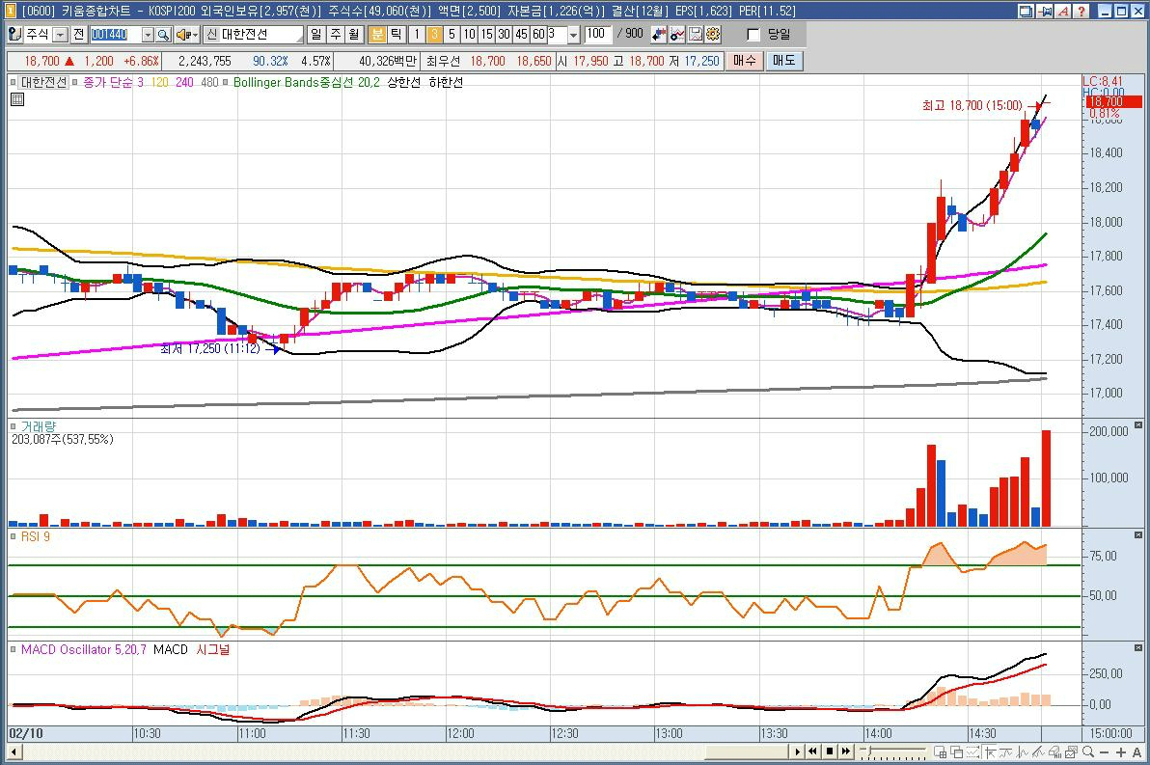Click the rewind button in replay controls

pyautogui.click(x=812, y=751)
